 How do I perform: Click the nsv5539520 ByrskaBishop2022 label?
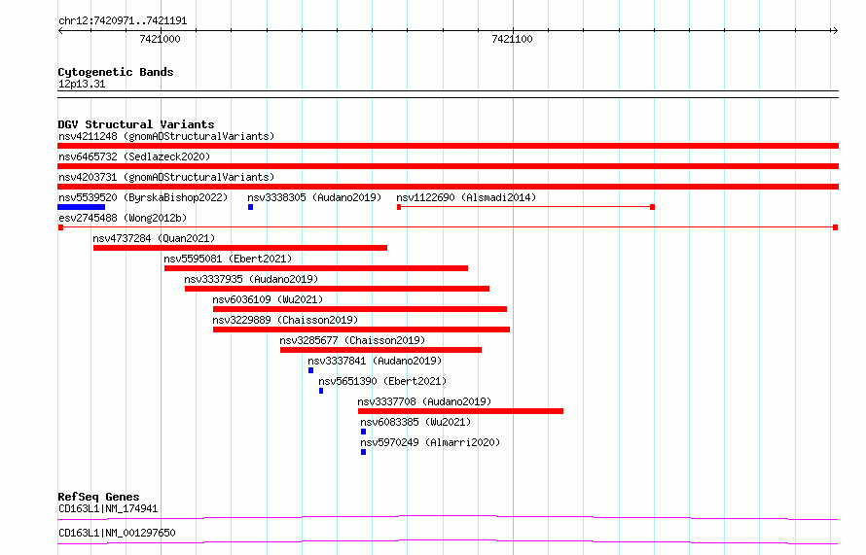143,197
